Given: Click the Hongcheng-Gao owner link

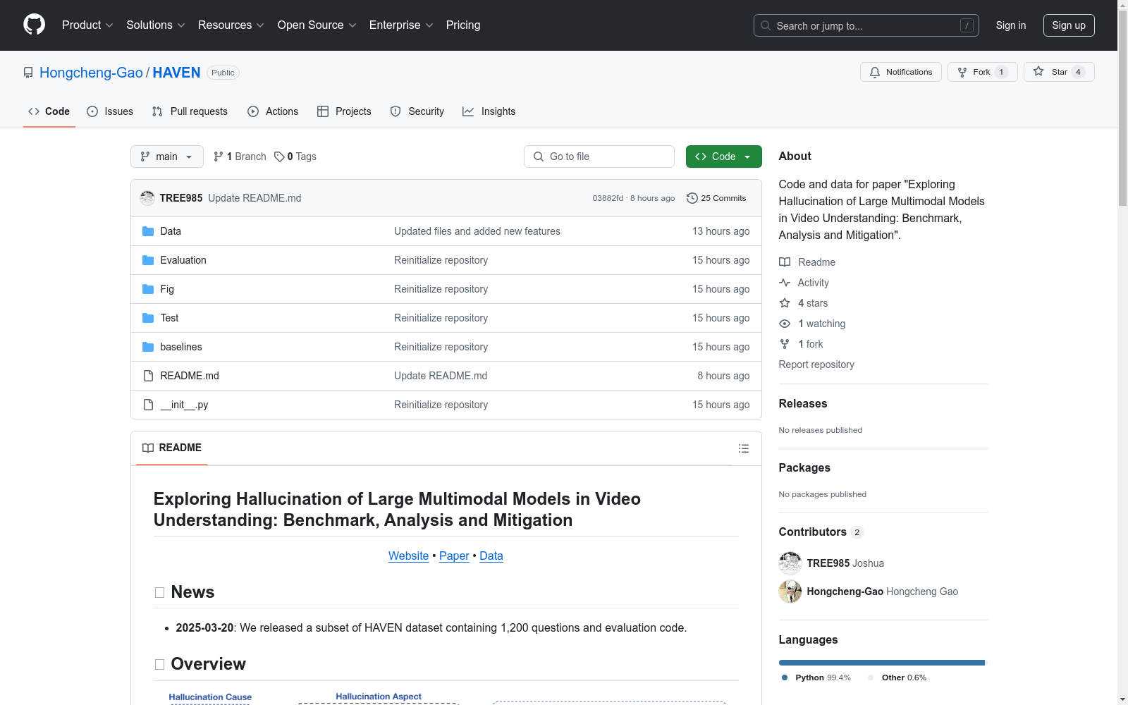Looking at the screenshot, I should tap(91, 73).
